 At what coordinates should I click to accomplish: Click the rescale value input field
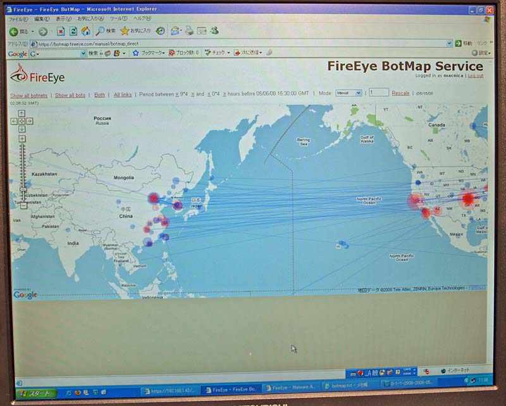pos(379,92)
